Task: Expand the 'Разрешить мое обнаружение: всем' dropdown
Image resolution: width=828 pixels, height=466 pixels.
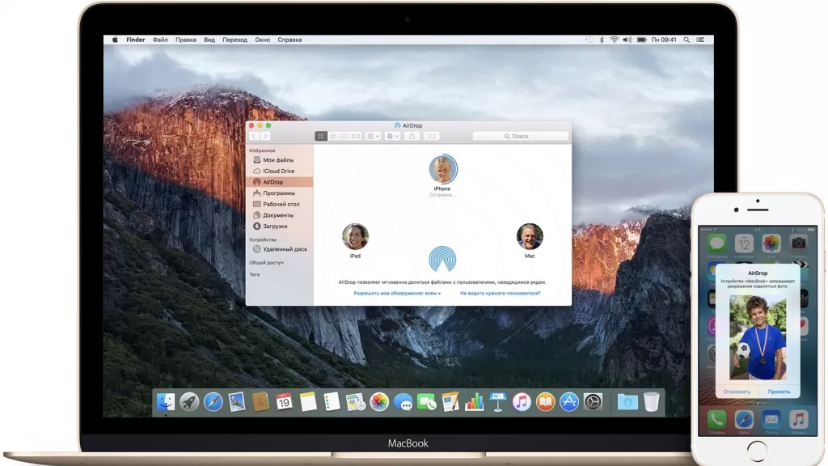Action: tap(397, 293)
